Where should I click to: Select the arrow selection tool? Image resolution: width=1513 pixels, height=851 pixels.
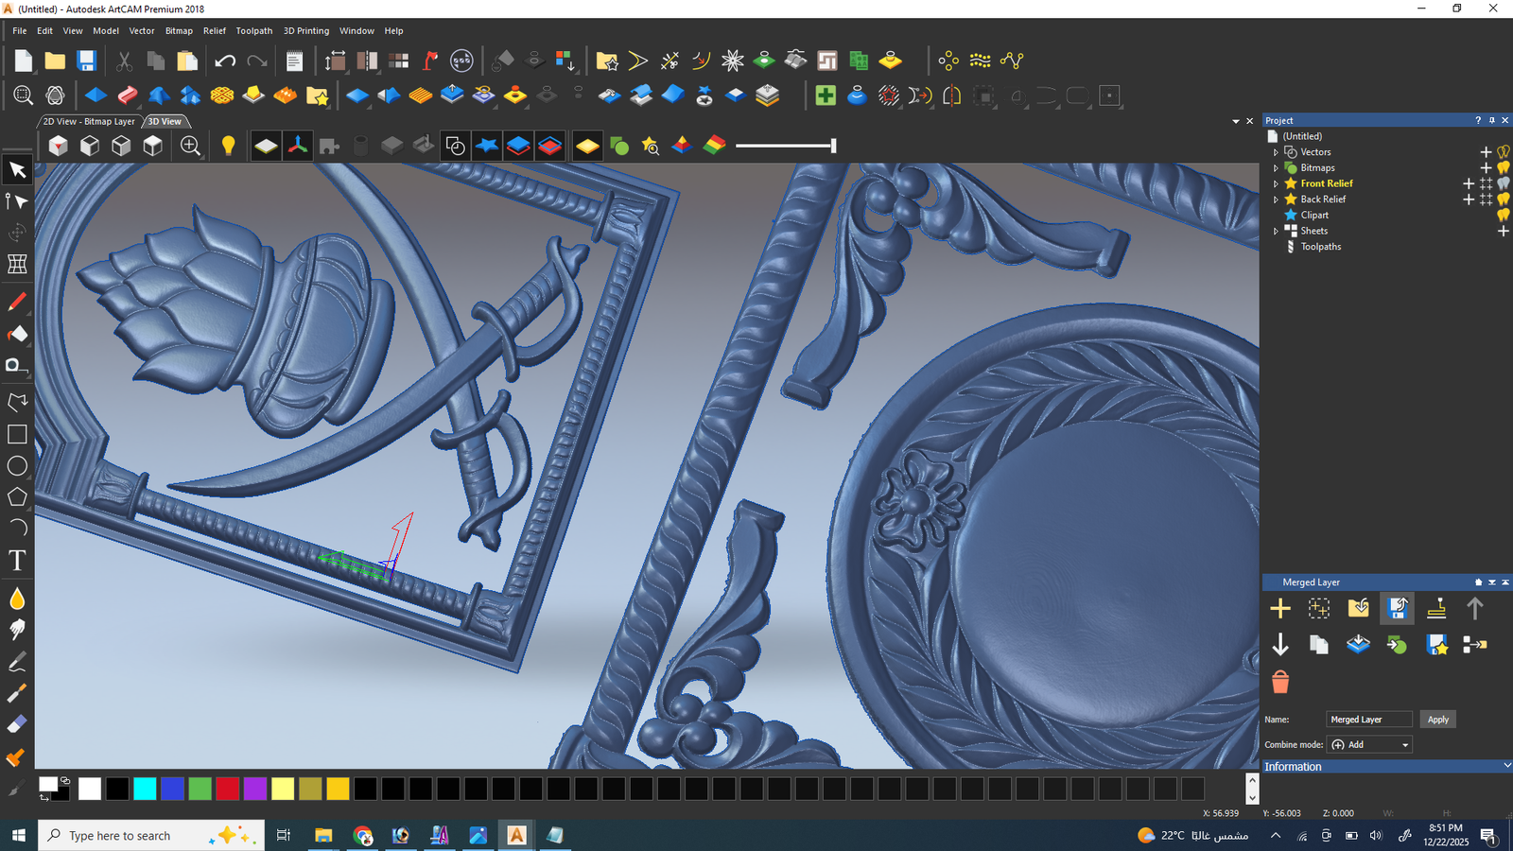click(17, 170)
